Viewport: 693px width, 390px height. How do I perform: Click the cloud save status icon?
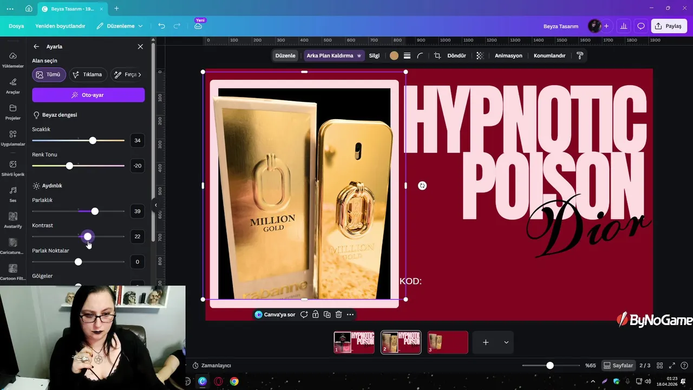tap(198, 26)
